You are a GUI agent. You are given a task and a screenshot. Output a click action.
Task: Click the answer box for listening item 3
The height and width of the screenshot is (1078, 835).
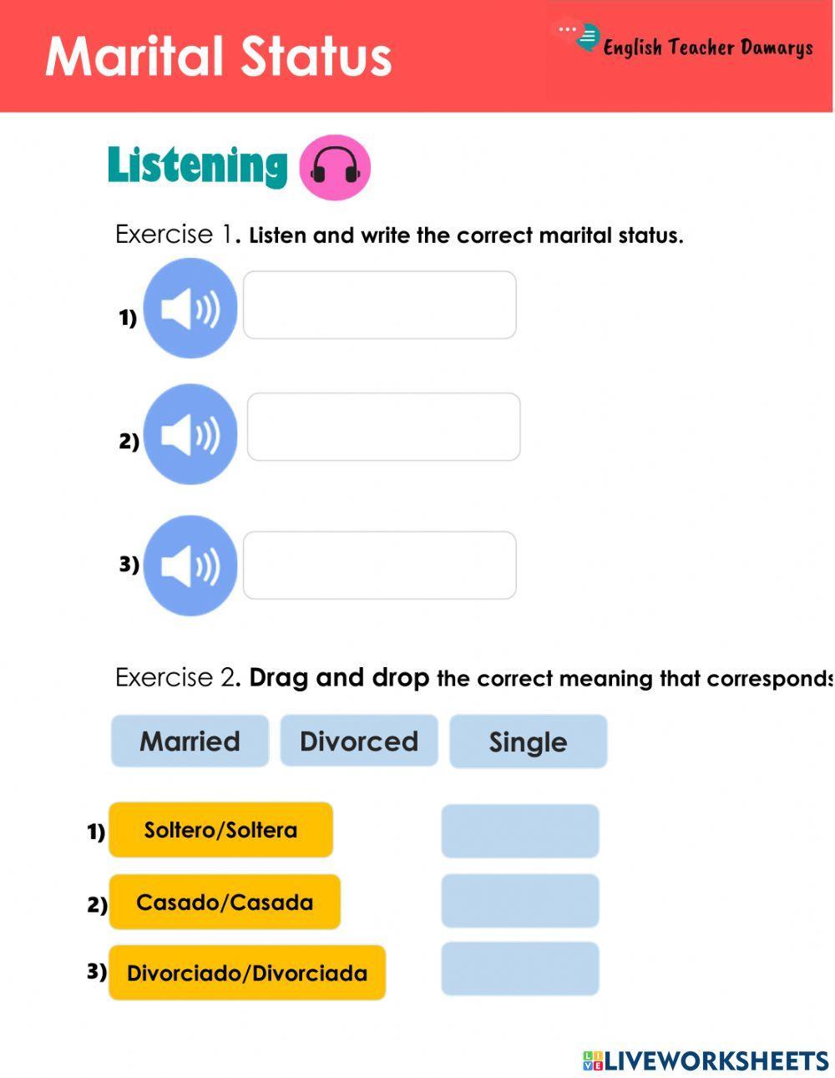[x=379, y=565]
